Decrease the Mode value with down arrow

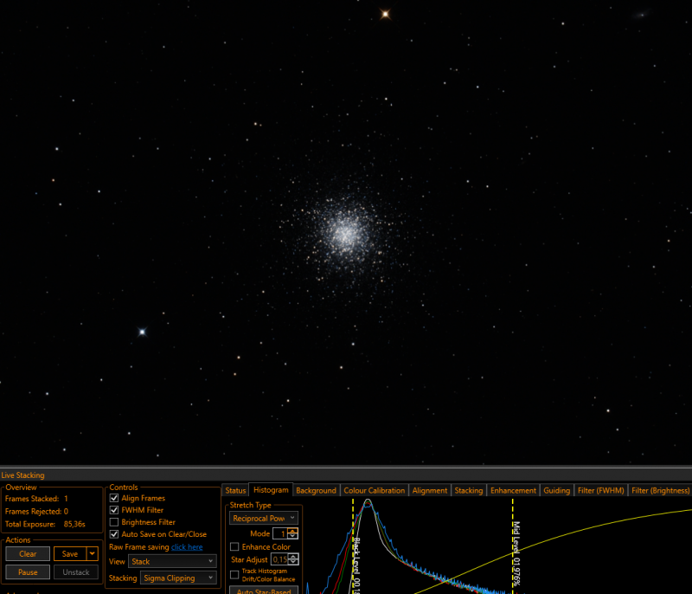pos(293,536)
